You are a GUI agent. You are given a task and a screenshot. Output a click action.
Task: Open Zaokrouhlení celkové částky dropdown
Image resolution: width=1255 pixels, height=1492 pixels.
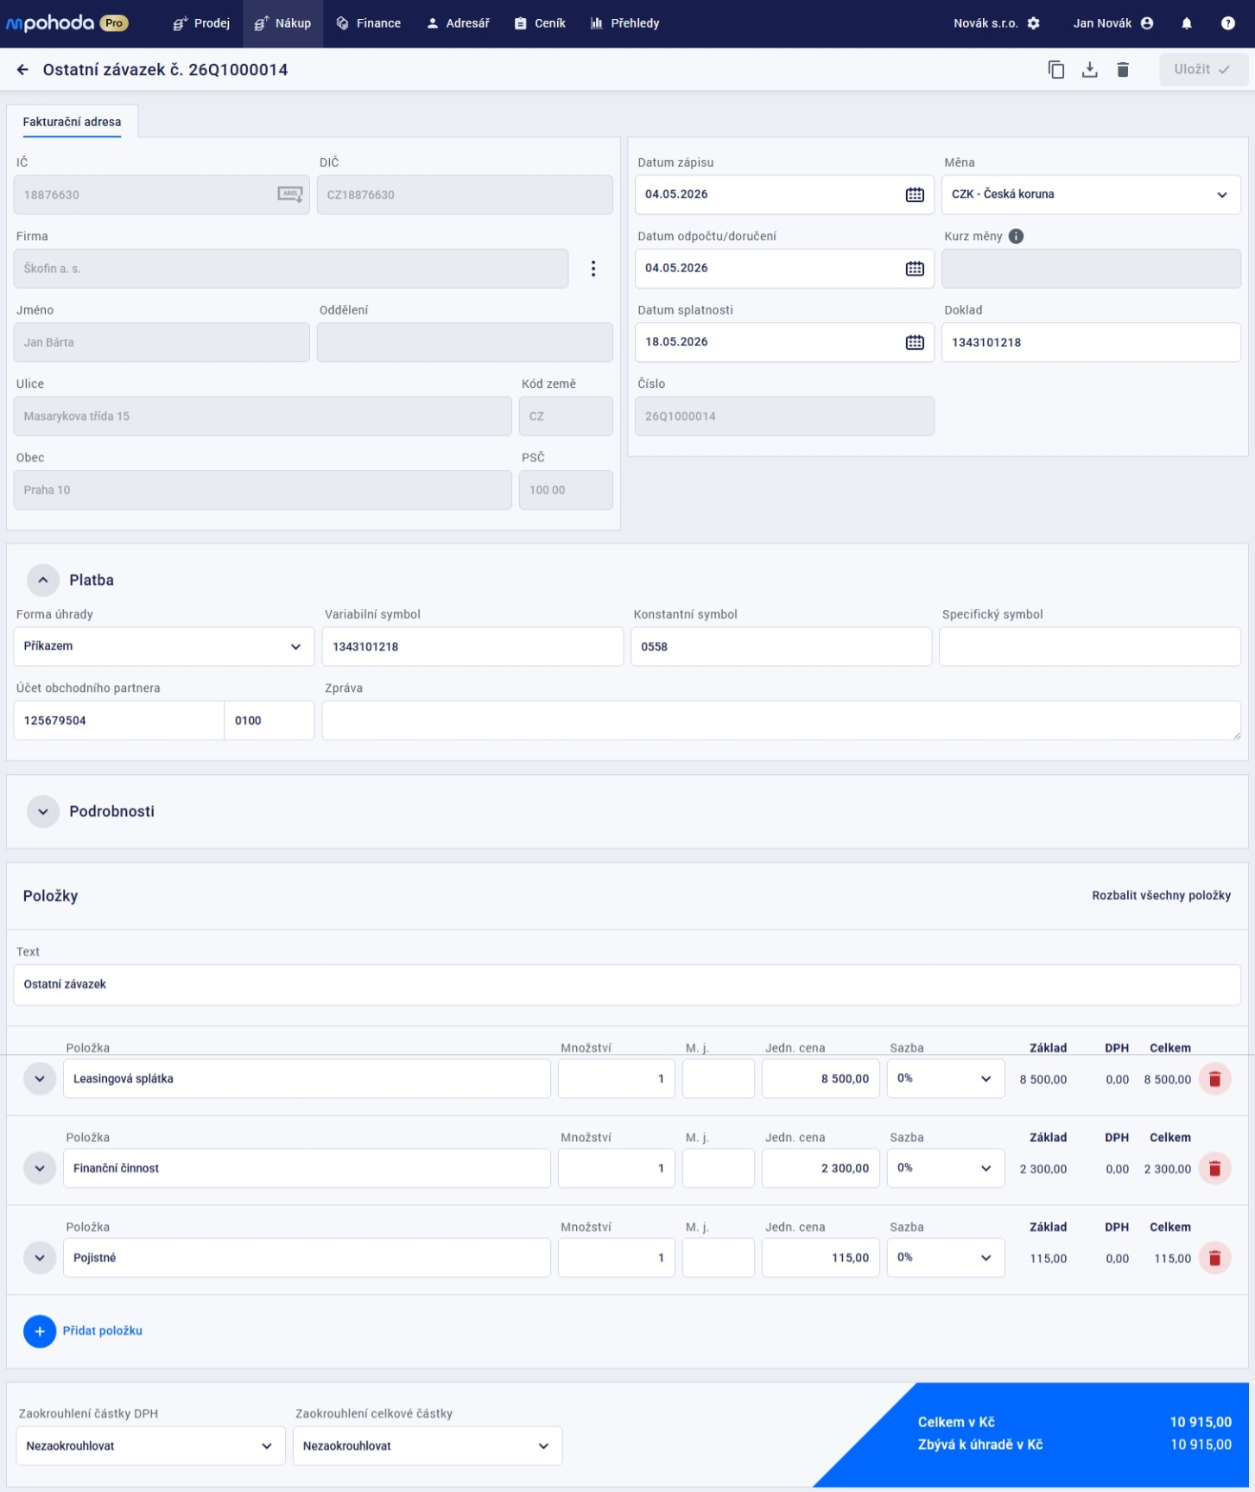click(428, 1446)
